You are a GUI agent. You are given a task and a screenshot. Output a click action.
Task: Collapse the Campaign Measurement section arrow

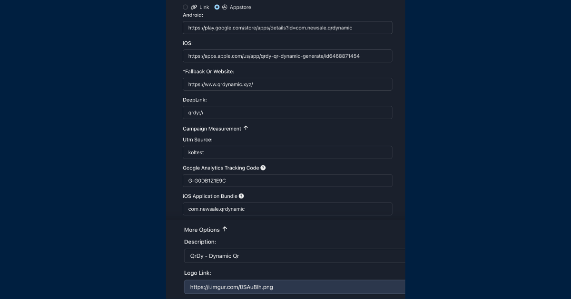pos(246,128)
